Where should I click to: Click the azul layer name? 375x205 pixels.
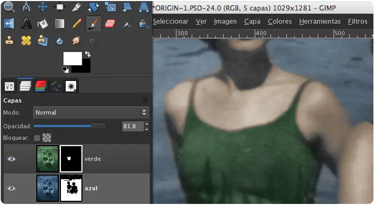pos(91,188)
